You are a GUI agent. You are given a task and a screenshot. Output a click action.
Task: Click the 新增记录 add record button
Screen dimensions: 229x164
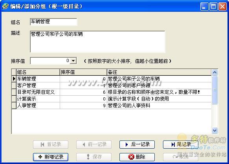point(51,157)
